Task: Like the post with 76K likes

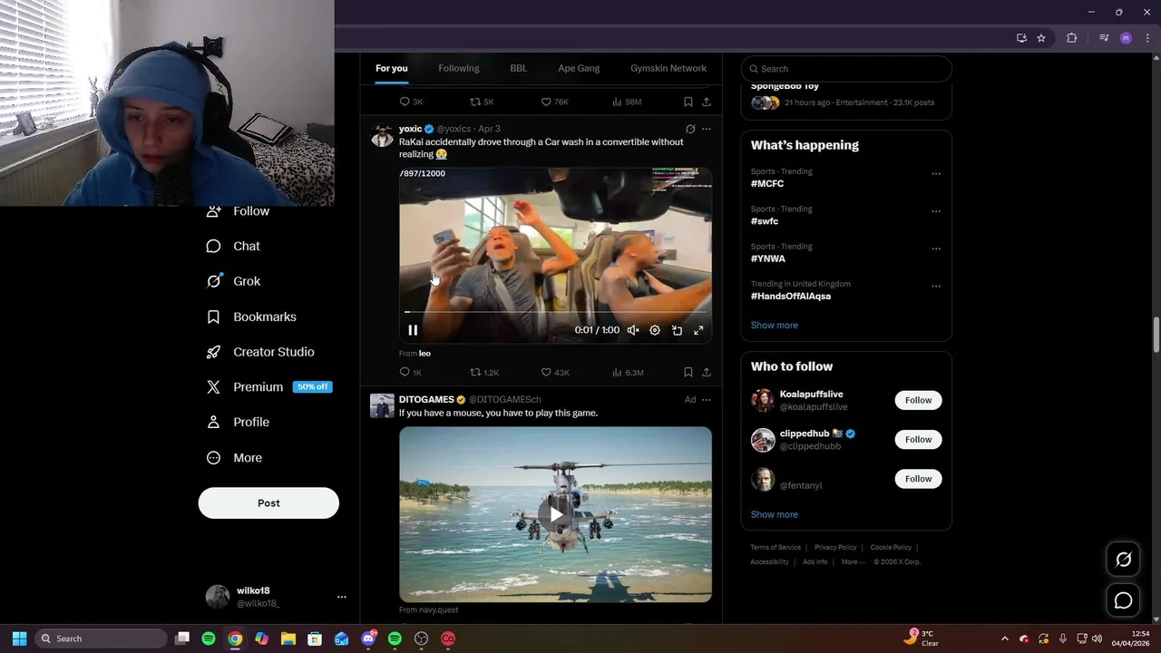Action: tap(555, 102)
